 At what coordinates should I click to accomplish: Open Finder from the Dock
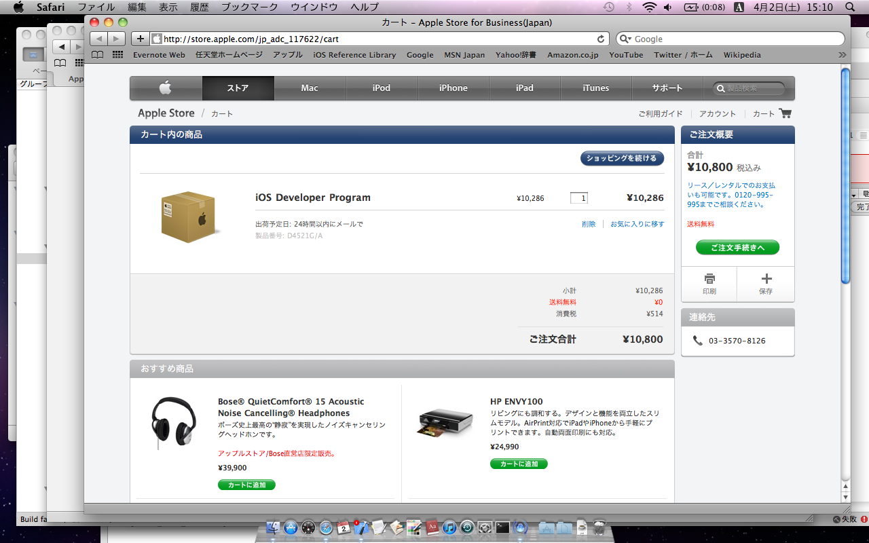(274, 527)
